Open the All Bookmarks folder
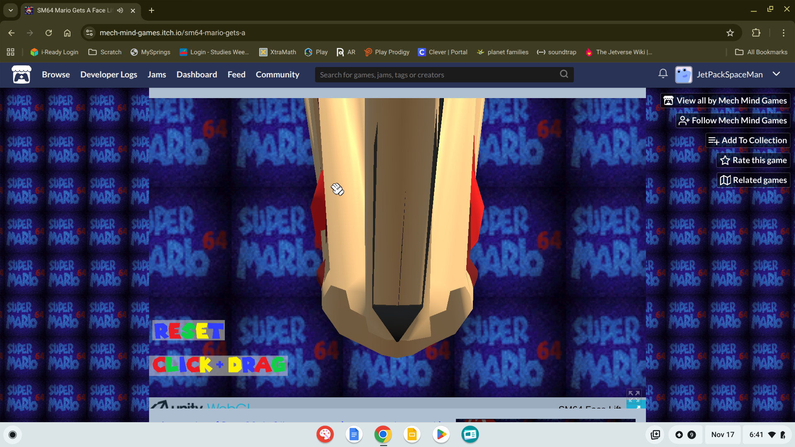This screenshot has height=447, width=795. (x=761, y=52)
